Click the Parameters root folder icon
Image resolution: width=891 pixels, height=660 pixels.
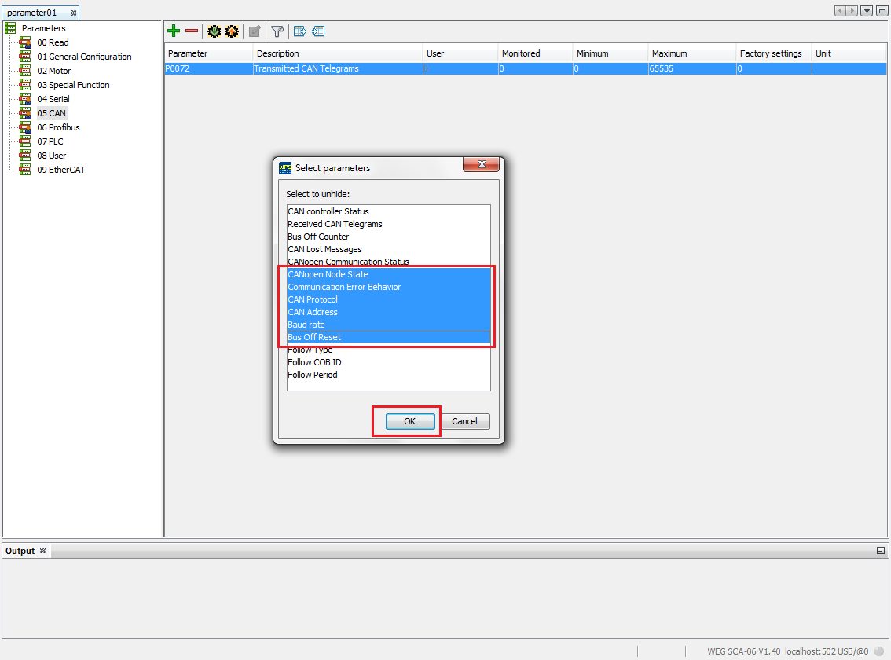(10, 27)
